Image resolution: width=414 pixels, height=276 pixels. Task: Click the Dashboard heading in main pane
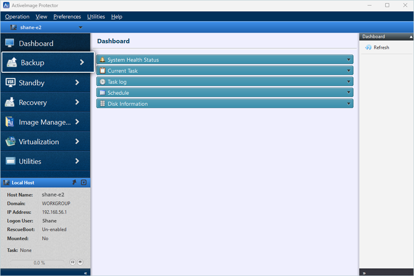coord(113,41)
